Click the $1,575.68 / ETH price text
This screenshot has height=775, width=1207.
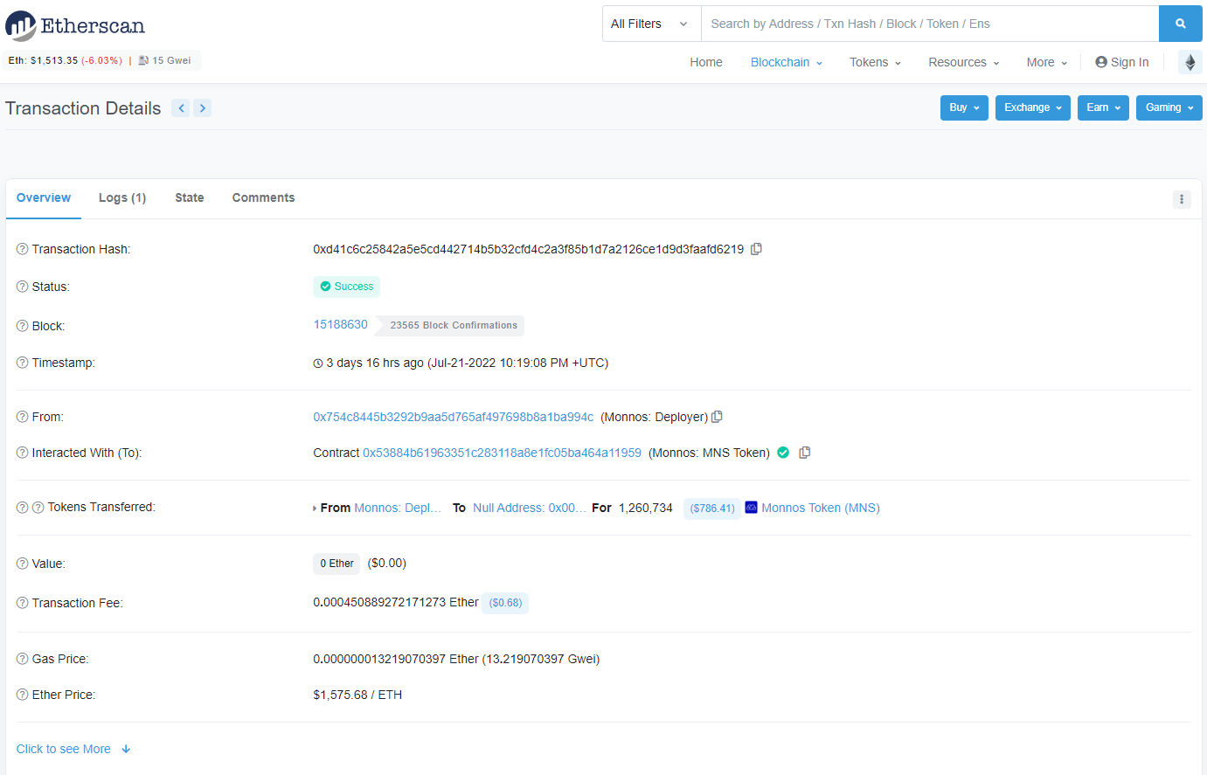pyautogui.click(x=357, y=695)
